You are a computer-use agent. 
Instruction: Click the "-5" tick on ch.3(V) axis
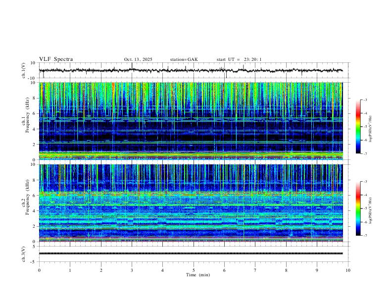coord(34,262)
